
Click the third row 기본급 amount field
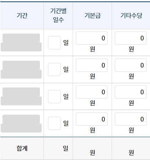tap(92, 92)
